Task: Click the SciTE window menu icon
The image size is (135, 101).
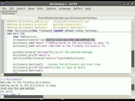Action: (3, 4)
